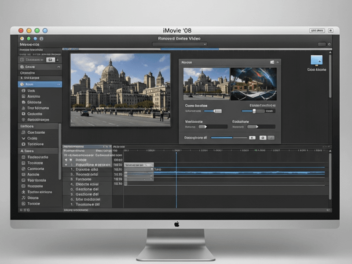Click the rounded button at toolbar's right end
The width and height of the screenshot is (352, 264).
322,44
